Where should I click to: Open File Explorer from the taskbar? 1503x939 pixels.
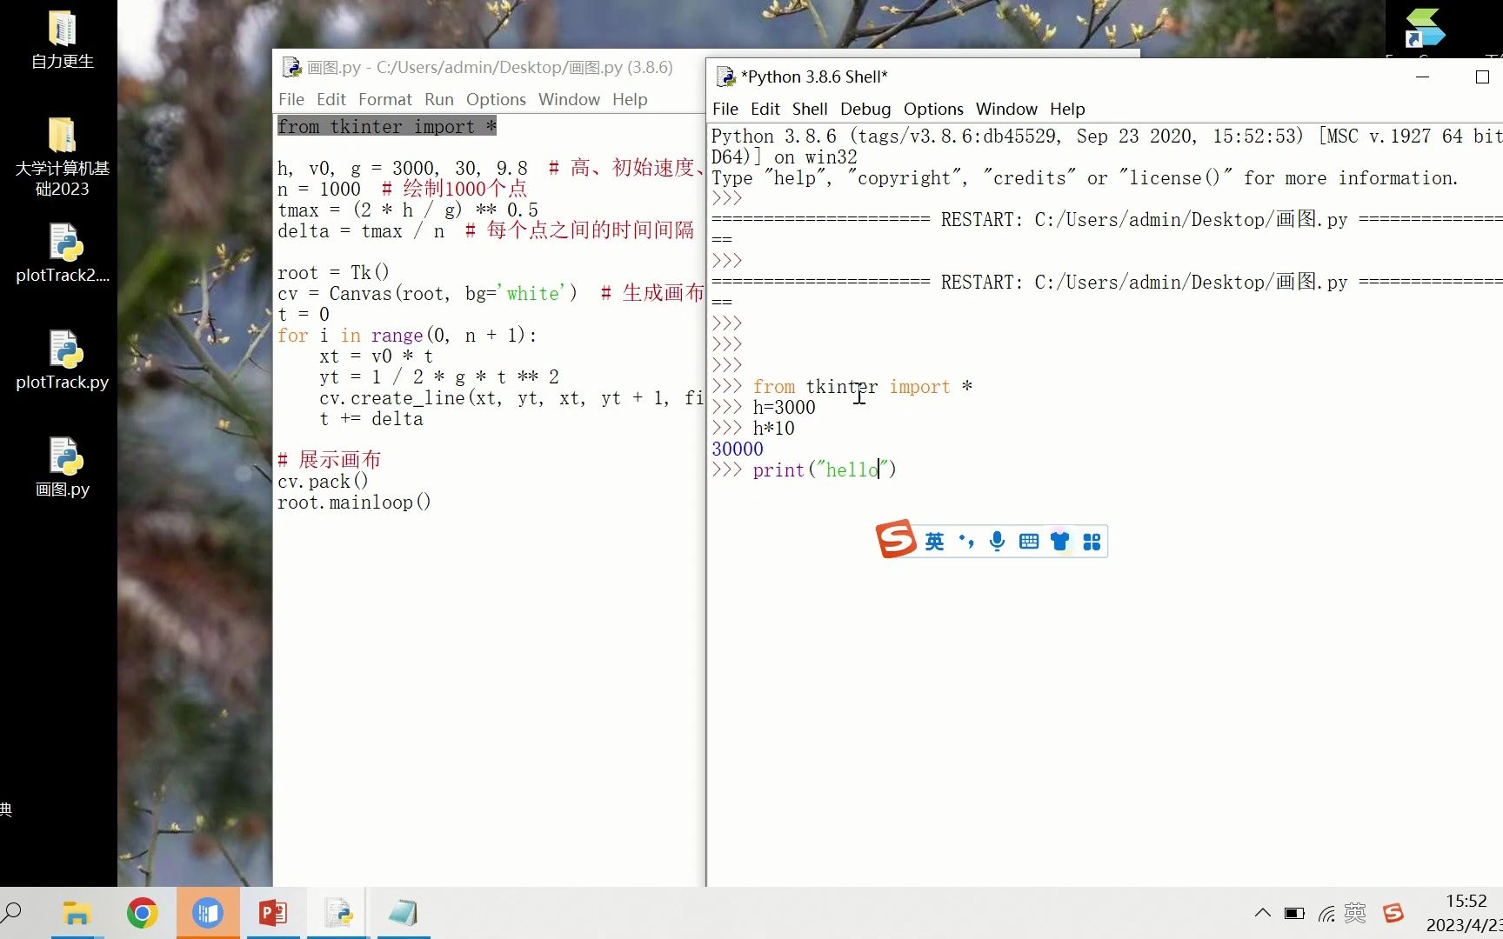77,913
